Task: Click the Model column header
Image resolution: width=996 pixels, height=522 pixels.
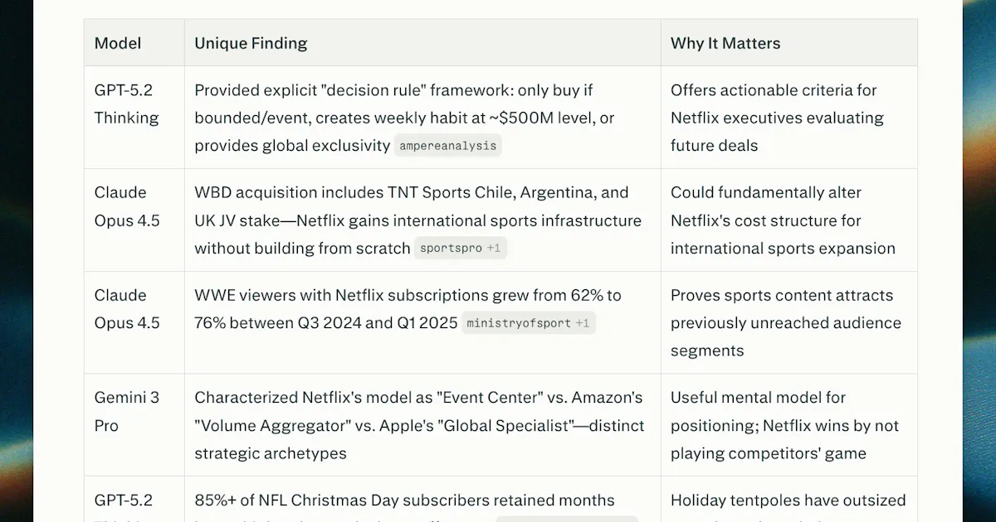Action: pos(118,43)
